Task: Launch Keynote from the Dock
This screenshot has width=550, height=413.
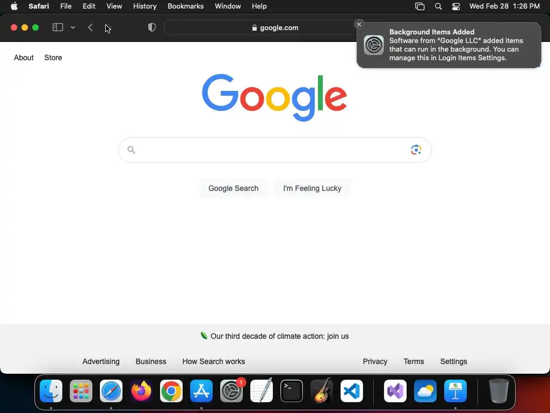Action: click(455, 391)
